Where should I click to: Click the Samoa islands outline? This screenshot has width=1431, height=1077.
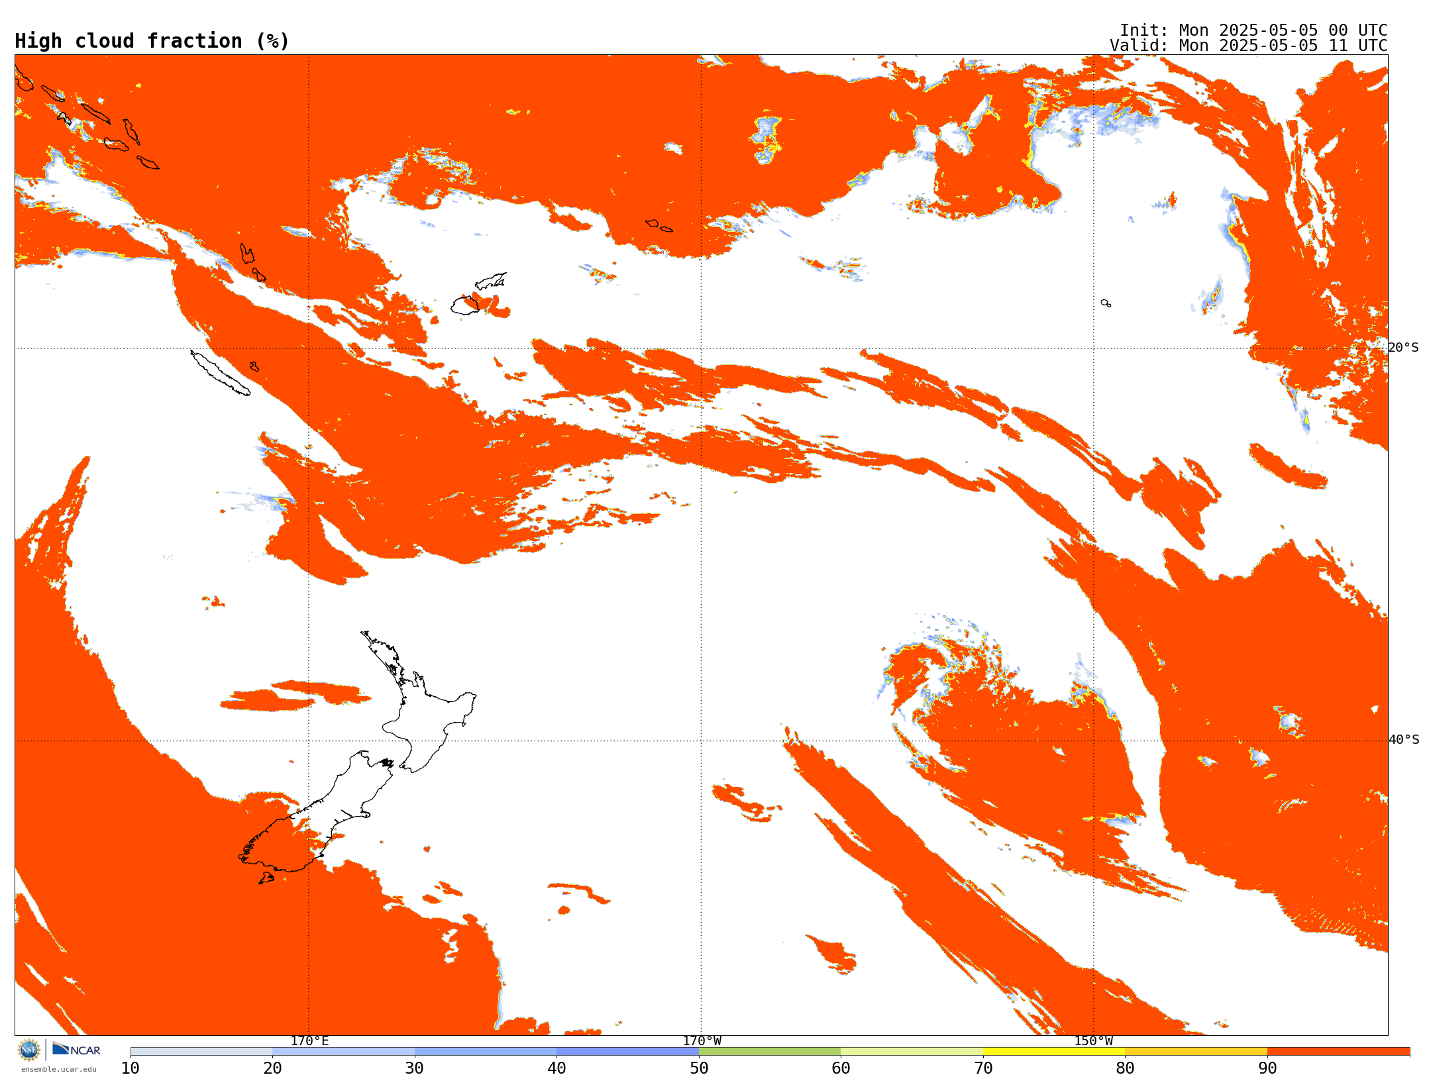click(659, 226)
